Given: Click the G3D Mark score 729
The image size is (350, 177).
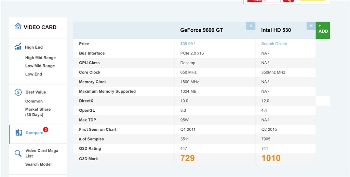Looking at the screenshot, I should click(188, 158).
